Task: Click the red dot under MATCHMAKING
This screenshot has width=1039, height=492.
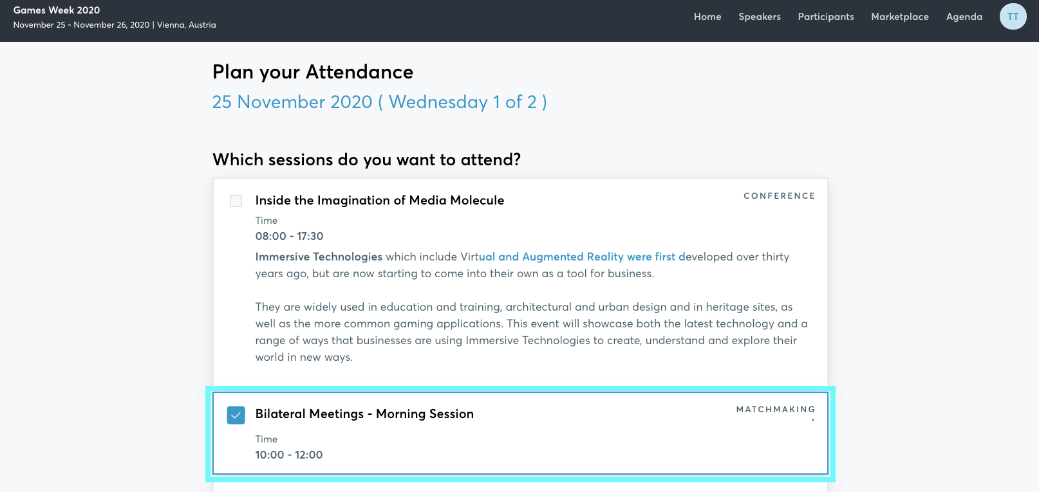Action: tap(812, 420)
